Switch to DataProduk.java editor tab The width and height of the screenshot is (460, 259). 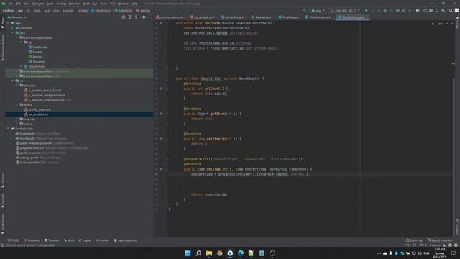pos(318,17)
